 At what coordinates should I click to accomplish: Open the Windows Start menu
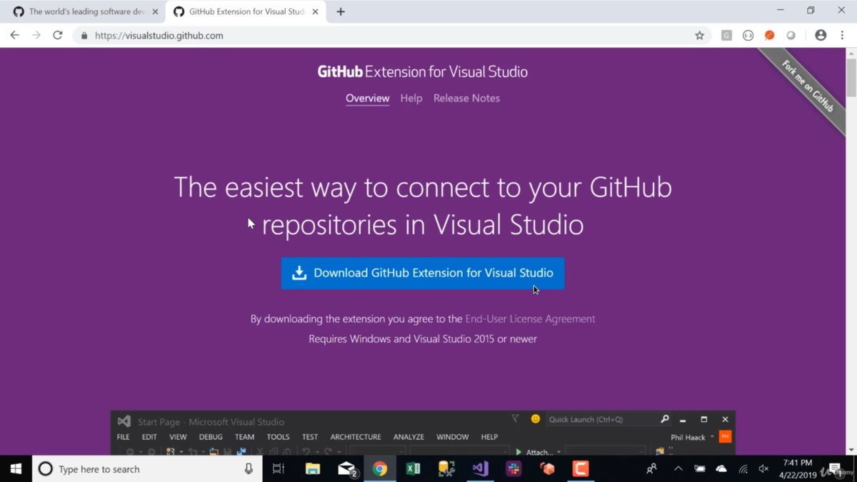coord(16,468)
